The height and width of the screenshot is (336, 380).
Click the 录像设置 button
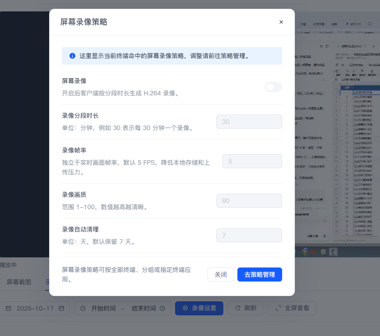point(199,308)
